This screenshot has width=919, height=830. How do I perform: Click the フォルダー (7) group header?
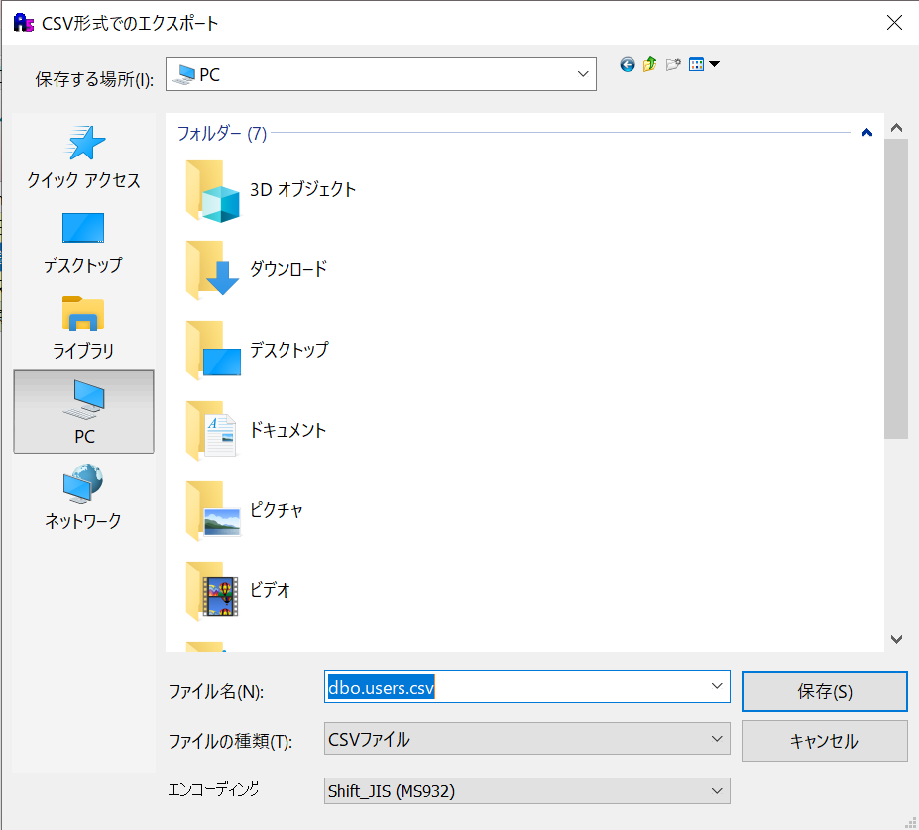[x=222, y=134]
